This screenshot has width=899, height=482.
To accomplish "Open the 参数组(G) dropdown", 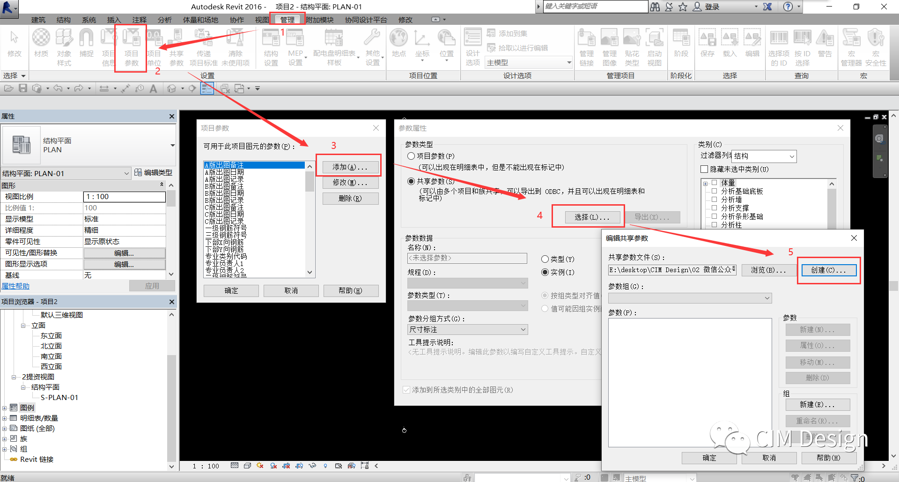I will [690, 298].
